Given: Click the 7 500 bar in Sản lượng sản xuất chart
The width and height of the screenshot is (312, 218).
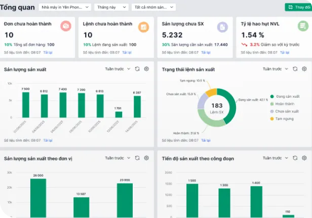Looking at the screenshot, I should coord(25,105).
